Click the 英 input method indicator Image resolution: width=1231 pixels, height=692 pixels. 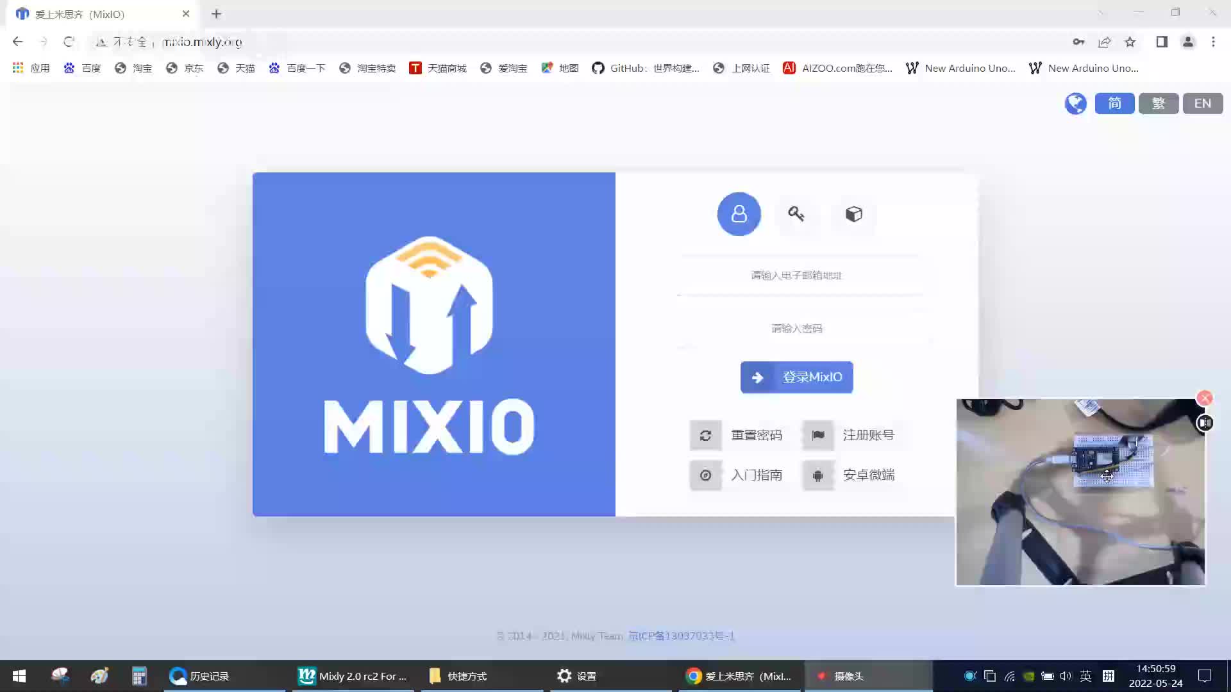(x=1085, y=676)
